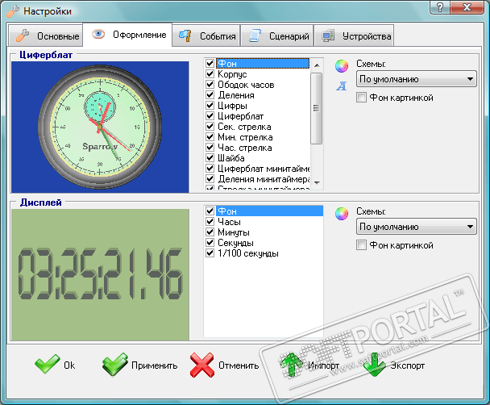Click the analog clock preview
This screenshot has width=490, height=405.
pyautogui.click(x=100, y=127)
